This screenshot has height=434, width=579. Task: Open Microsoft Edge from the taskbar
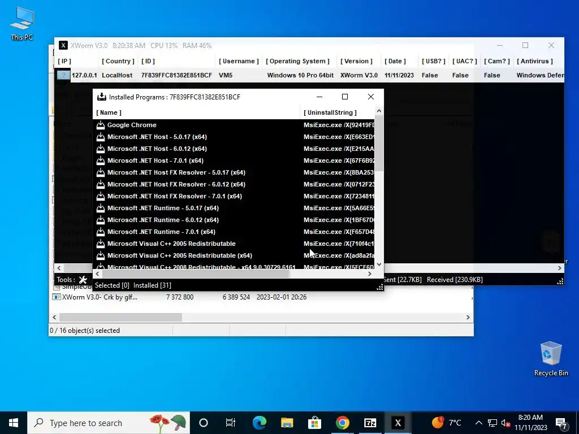coord(260,423)
